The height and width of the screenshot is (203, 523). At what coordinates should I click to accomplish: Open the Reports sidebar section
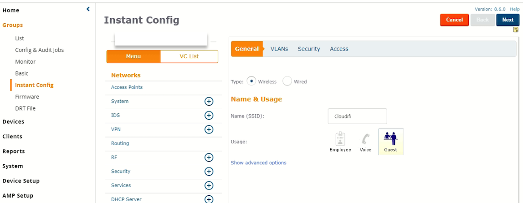pyautogui.click(x=14, y=151)
